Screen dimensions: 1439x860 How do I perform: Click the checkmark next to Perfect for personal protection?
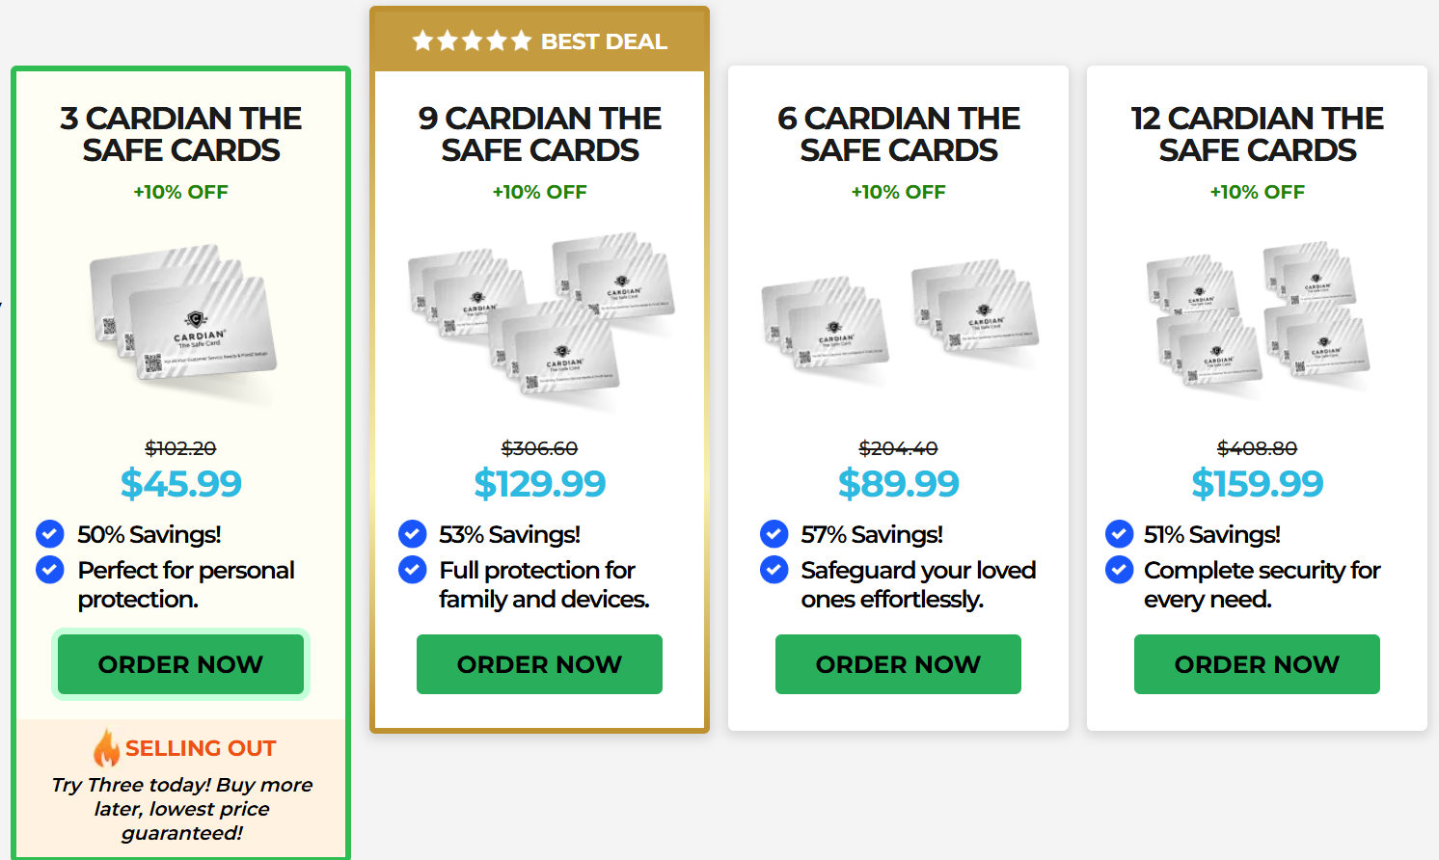50,570
